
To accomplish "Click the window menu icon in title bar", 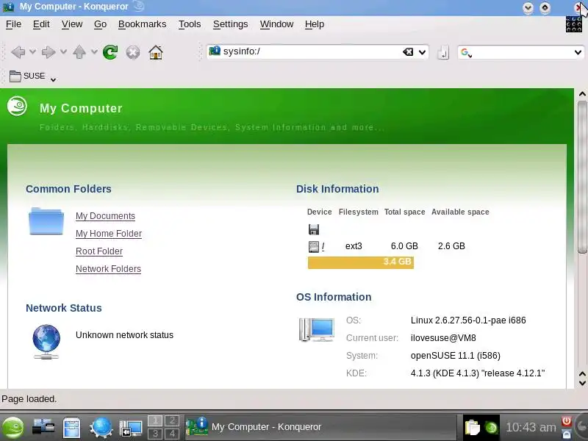I will pos(8,7).
